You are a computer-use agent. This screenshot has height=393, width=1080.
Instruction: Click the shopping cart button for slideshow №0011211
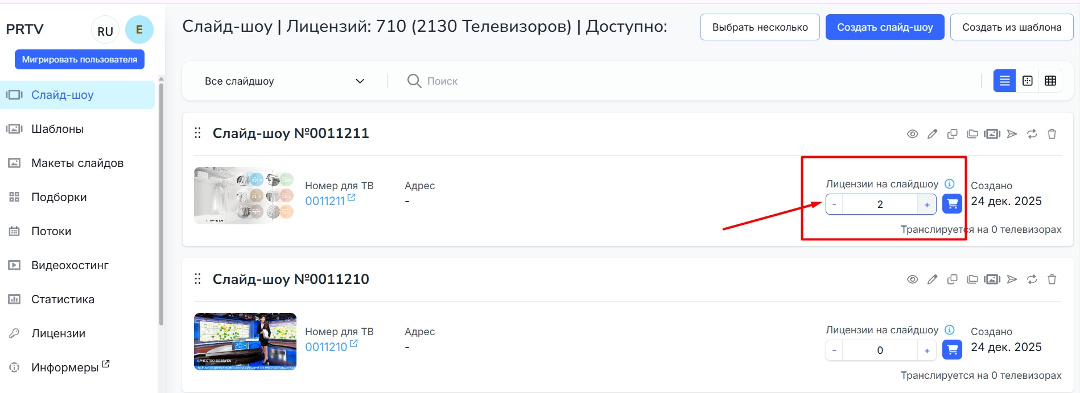tap(952, 204)
